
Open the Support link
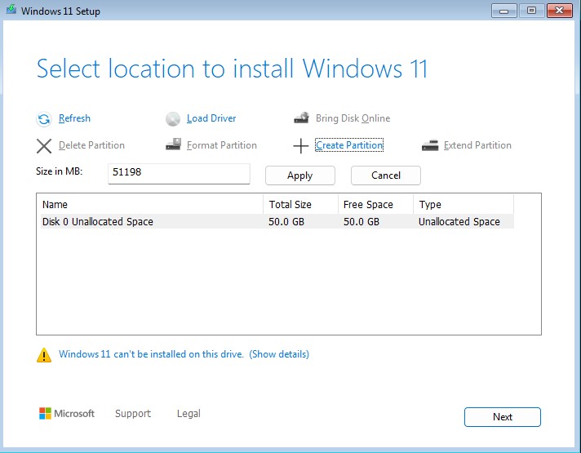coord(133,414)
